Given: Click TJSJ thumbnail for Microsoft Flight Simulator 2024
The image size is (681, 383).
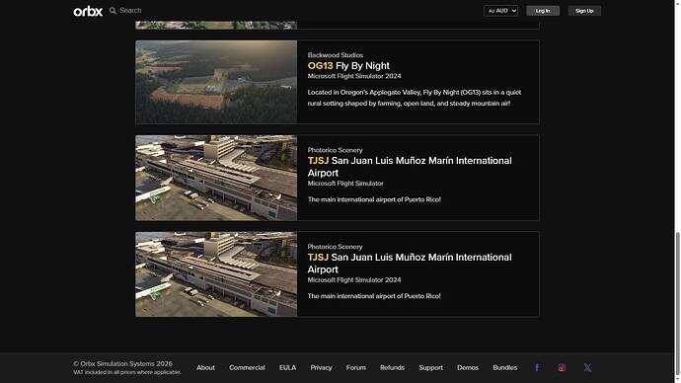Looking at the screenshot, I should pyautogui.click(x=216, y=274).
